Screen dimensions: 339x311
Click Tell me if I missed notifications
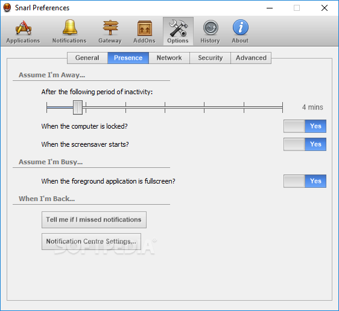[x=94, y=220]
